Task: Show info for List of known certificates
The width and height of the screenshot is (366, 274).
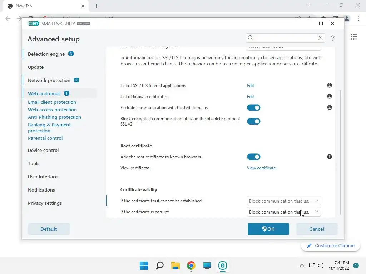Action: tap(329, 96)
